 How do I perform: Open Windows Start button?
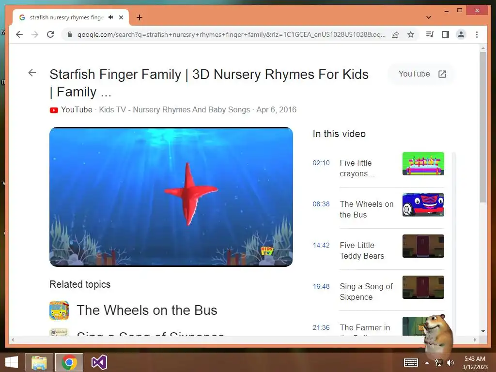(12, 362)
